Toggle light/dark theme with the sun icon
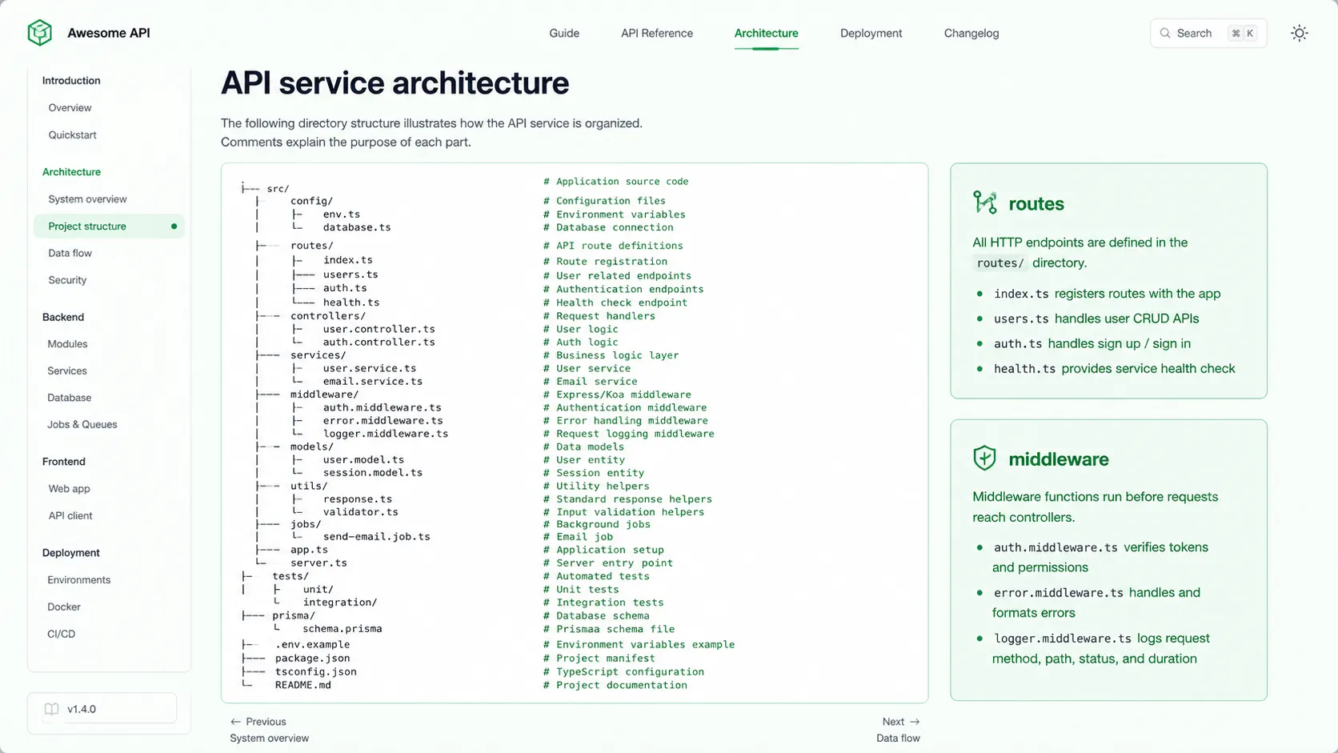The image size is (1338, 753). pyautogui.click(x=1299, y=33)
